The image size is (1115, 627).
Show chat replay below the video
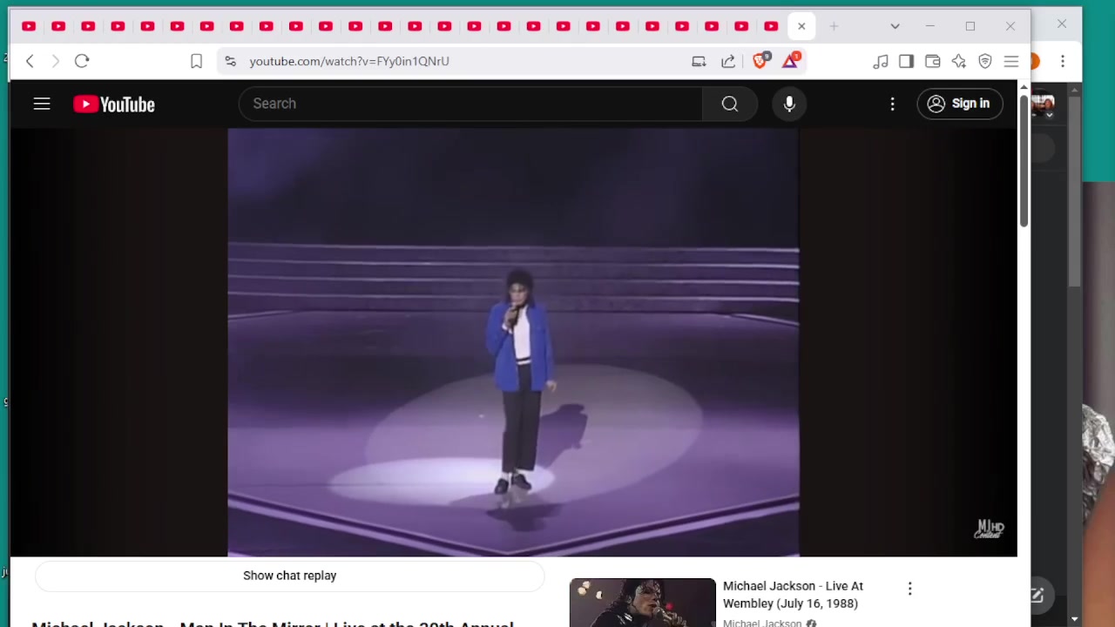click(289, 576)
